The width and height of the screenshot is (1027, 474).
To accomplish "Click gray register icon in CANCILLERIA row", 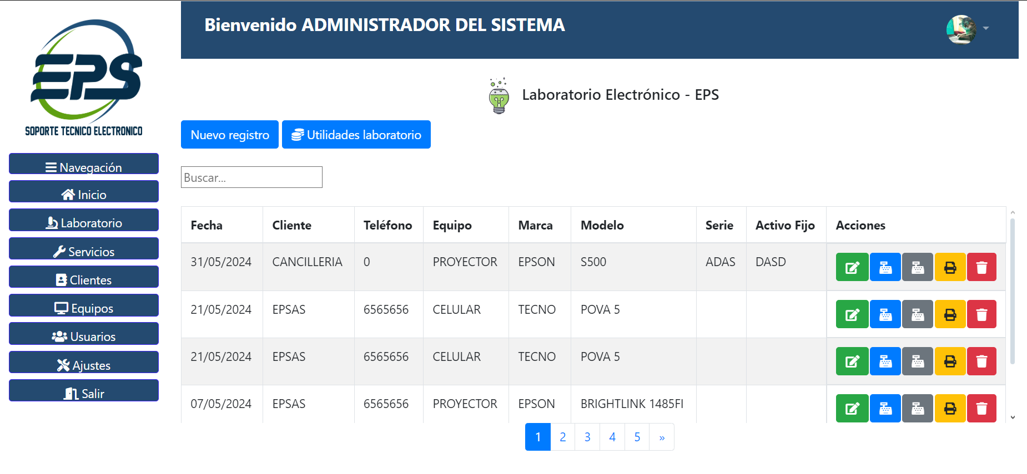I will coord(917,267).
